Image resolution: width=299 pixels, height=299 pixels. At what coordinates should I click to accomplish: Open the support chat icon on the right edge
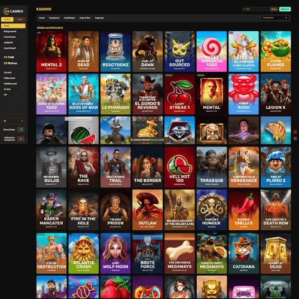[295, 138]
